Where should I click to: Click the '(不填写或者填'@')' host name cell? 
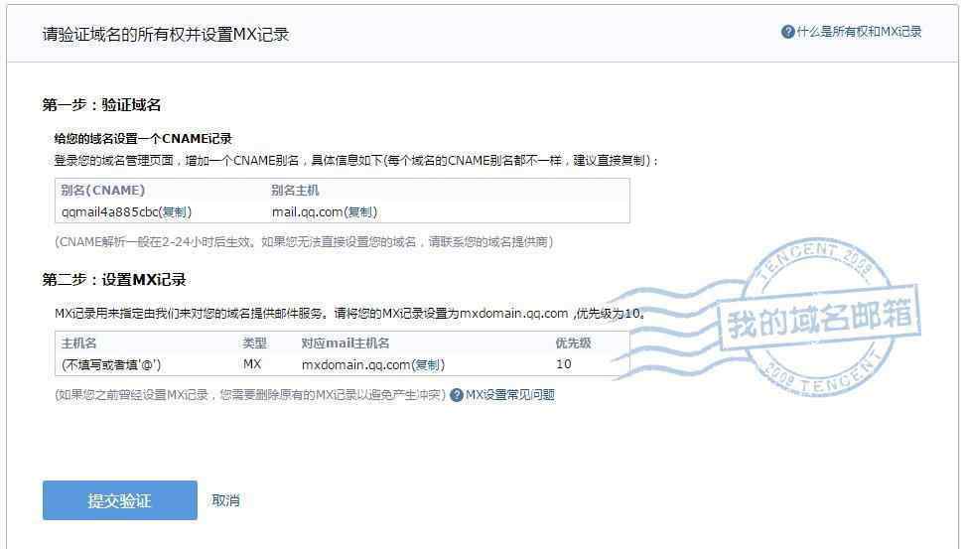point(111,364)
